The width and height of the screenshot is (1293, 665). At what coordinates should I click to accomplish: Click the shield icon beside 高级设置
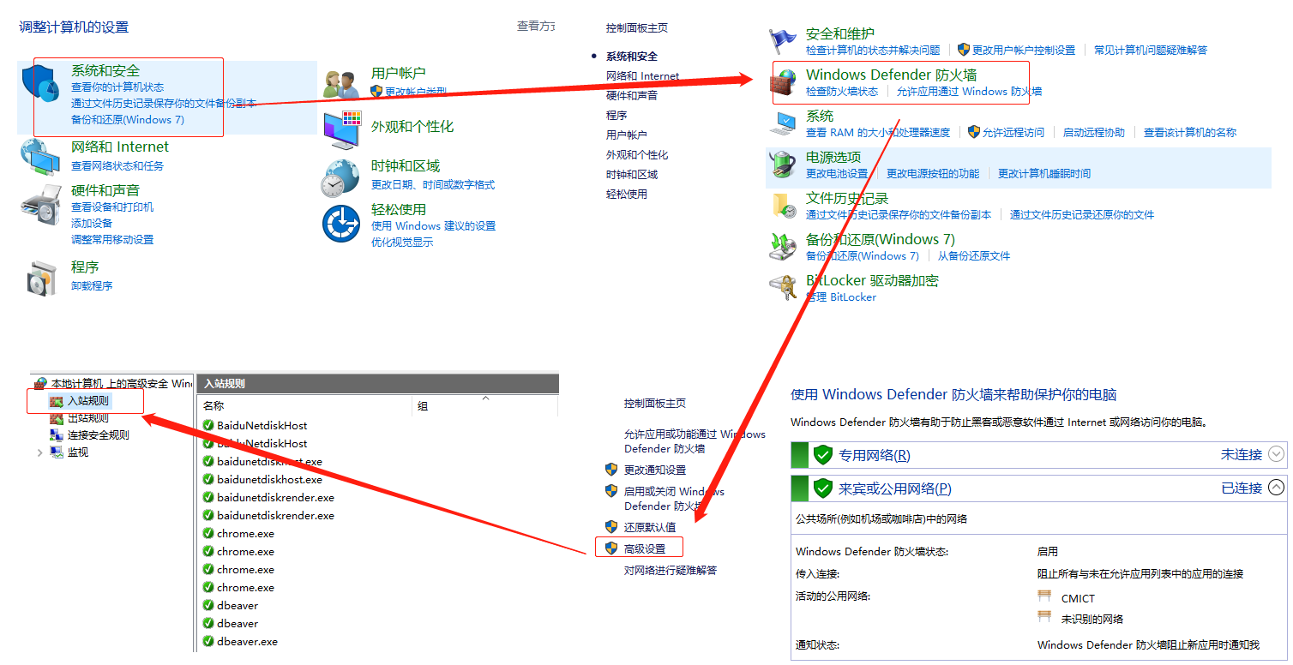[611, 548]
